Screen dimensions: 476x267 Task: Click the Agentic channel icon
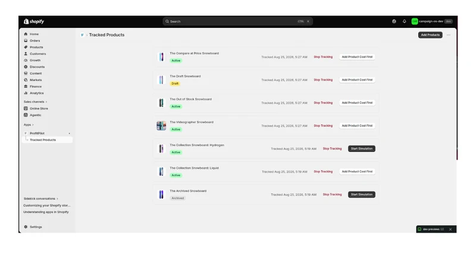click(26, 115)
